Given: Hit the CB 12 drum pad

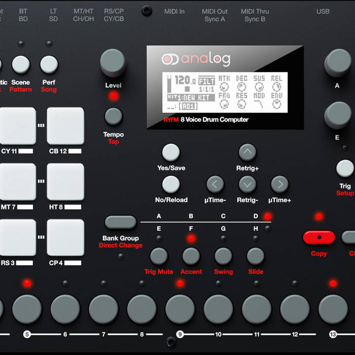Looking at the screenshot, I should pyautogui.click(x=65, y=126).
